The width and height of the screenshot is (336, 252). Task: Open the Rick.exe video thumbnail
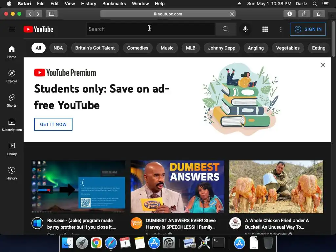pyautogui.click(x=78, y=187)
